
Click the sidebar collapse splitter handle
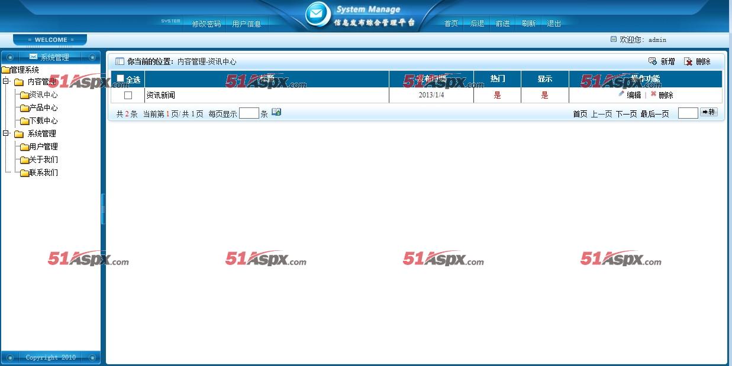click(x=103, y=208)
